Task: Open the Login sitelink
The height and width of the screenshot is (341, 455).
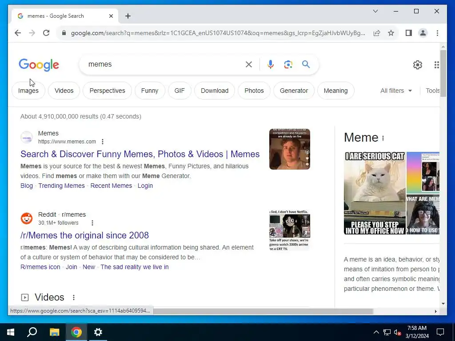Action: (145, 186)
